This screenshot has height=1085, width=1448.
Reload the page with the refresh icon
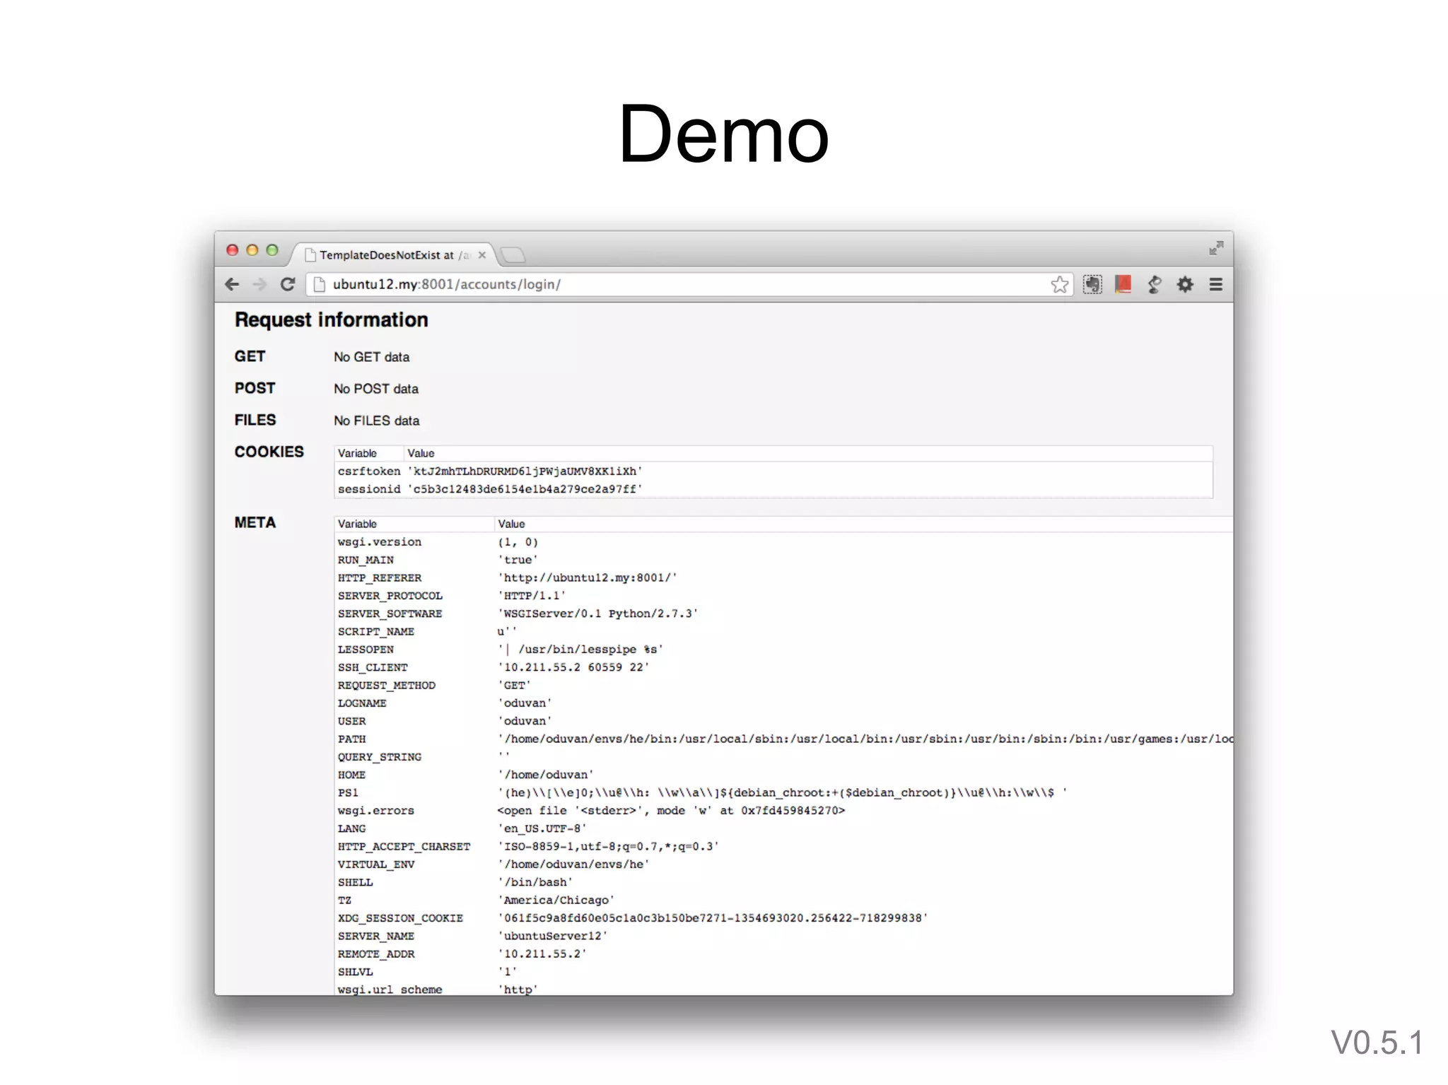click(287, 284)
